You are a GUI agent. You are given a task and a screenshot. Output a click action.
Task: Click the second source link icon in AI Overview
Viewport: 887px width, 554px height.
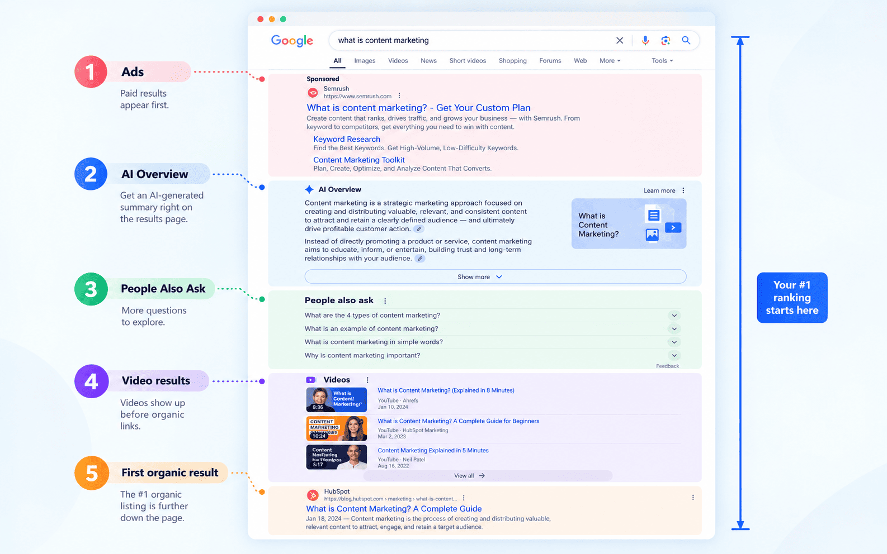(x=419, y=259)
